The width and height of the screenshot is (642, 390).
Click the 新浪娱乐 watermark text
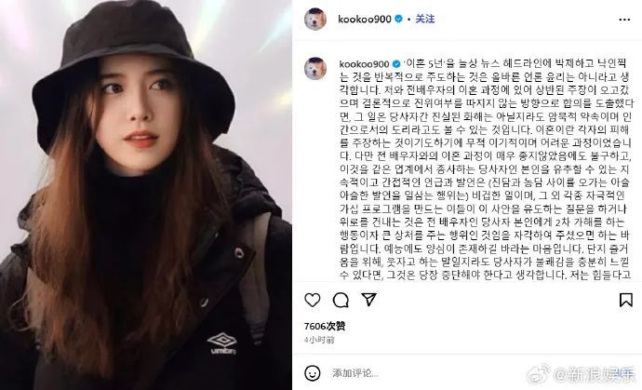[595, 373]
